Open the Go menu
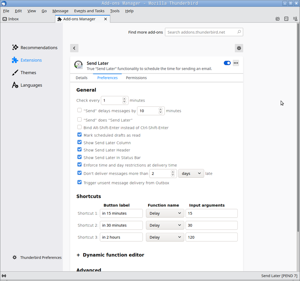 click(x=44, y=11)
